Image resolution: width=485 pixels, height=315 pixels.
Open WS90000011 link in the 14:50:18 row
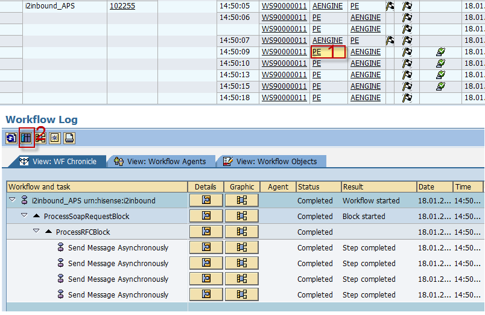pos(284,98)
